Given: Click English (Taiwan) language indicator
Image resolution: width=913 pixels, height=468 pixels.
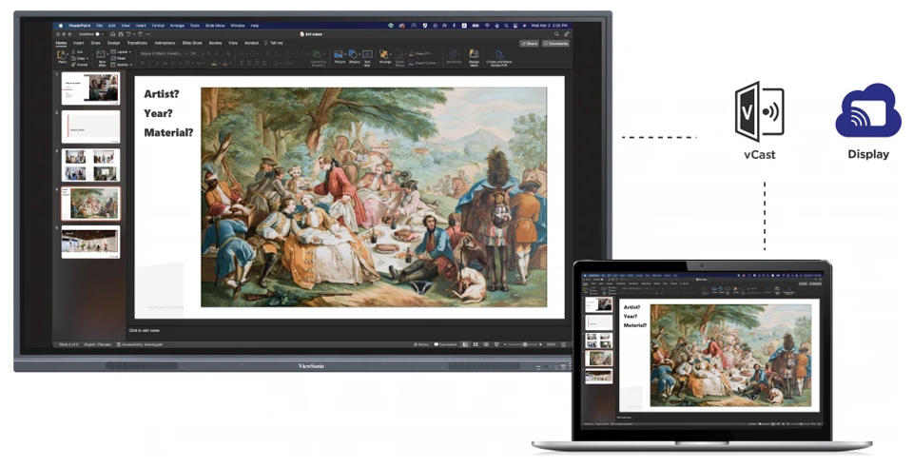Looking at the screenshot, I should click(x=97, y=344).
